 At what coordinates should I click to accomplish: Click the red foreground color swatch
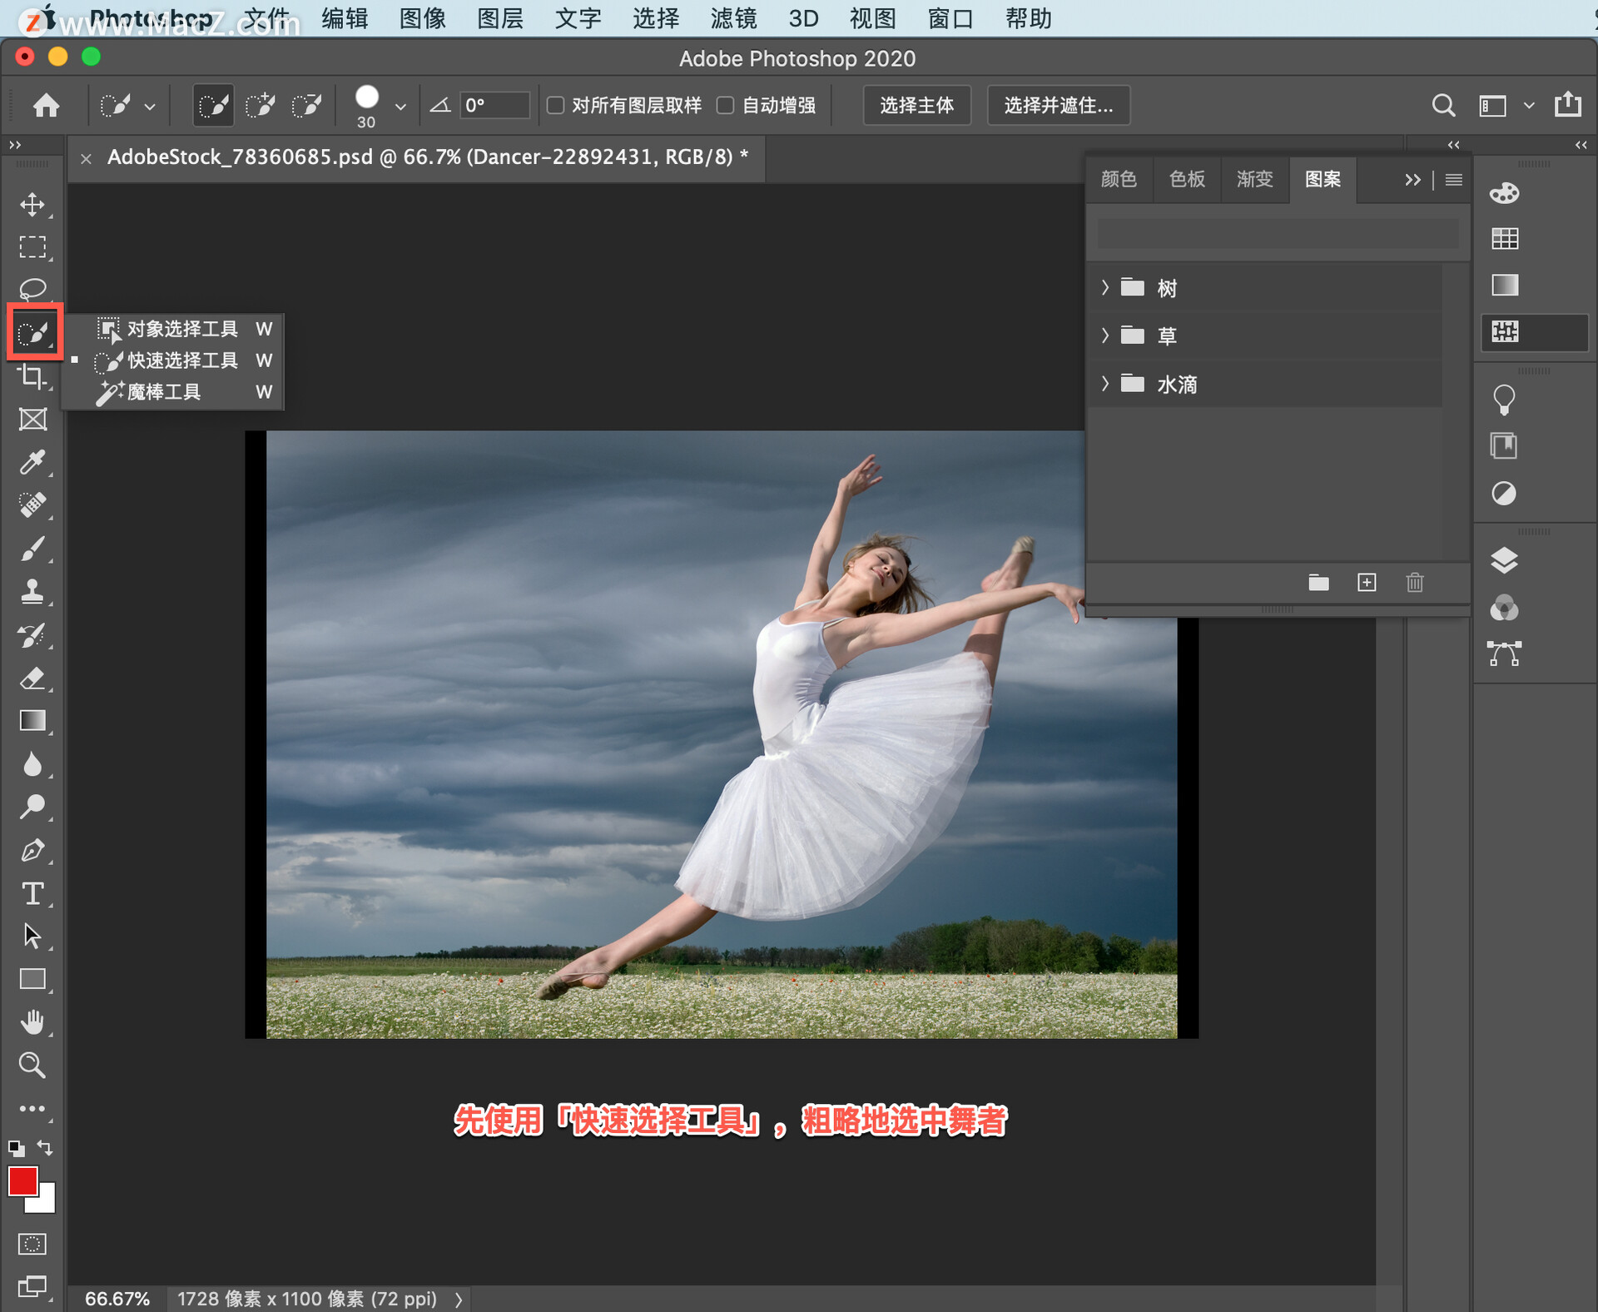[22, 1180]
